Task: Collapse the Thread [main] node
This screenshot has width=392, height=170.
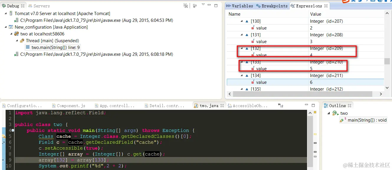Action: (x=17, y=41)
